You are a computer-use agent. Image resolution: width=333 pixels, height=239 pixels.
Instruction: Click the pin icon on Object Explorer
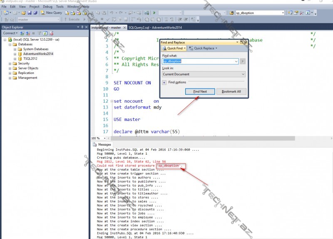[x=83, y=27]
